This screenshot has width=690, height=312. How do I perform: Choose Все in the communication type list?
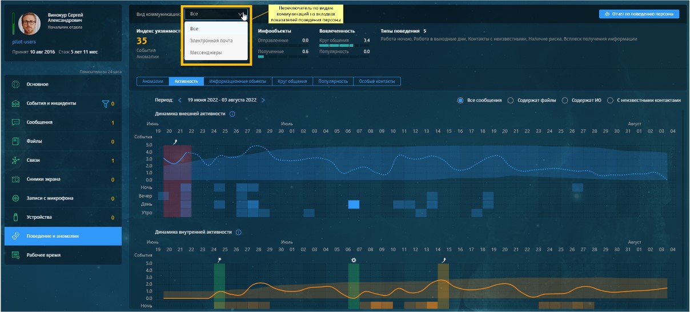[216, 29]
